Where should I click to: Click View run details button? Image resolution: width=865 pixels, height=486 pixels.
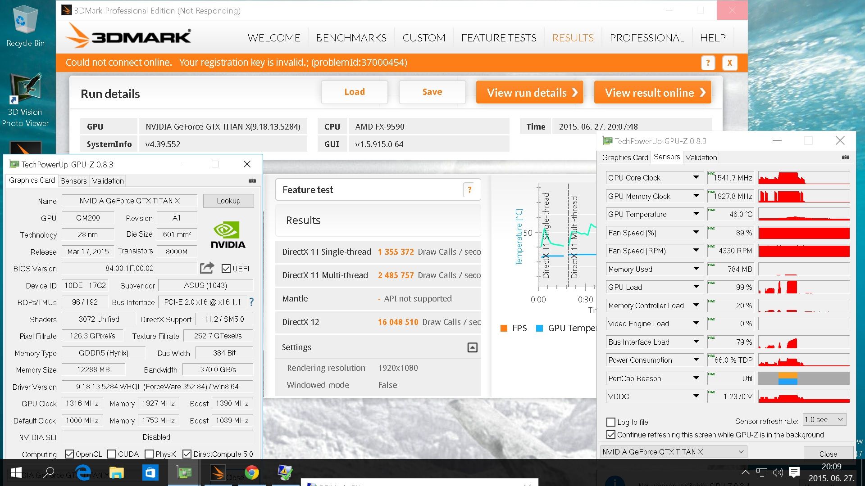[530, 92]
